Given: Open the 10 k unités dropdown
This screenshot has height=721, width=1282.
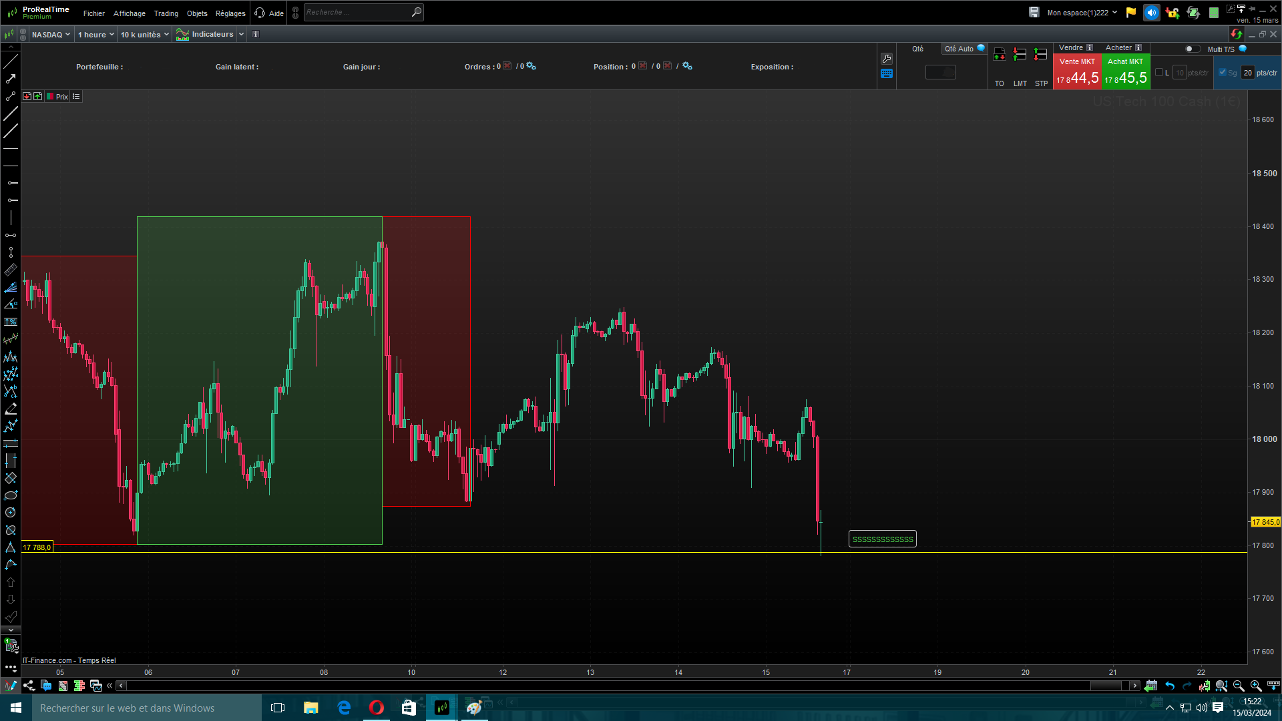Looking at the screenshot, I should [x=144, y=35].
